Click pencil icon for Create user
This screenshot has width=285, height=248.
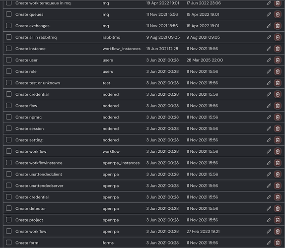coord(269,60)
